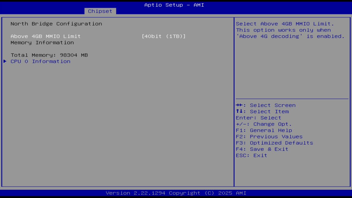This screenshot has height=198, width=352.
Task: Click the Above 4GB MMIO Limit help description
Action: click(x=290, y=30)
